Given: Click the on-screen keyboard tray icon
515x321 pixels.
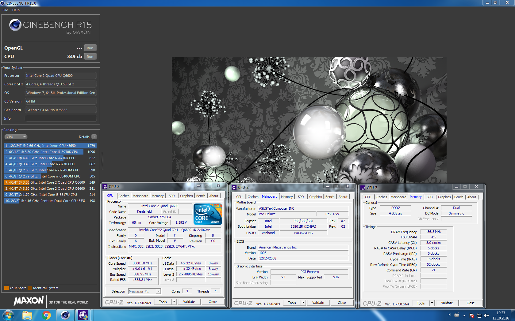Looking at the screenshot, I should 457,315.
